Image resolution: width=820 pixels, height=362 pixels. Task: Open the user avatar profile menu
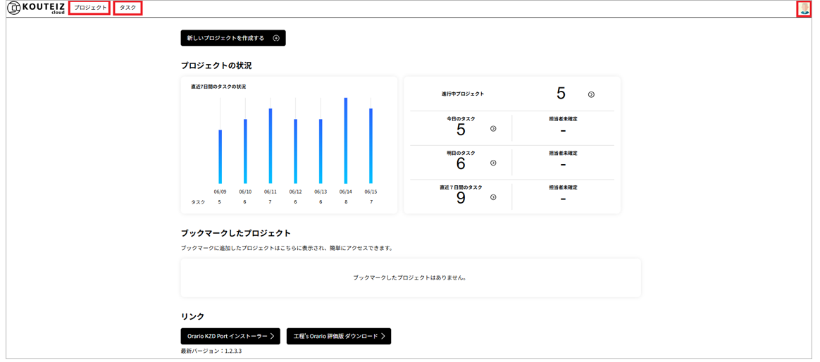pyautogui.click(x=805, y=8)
